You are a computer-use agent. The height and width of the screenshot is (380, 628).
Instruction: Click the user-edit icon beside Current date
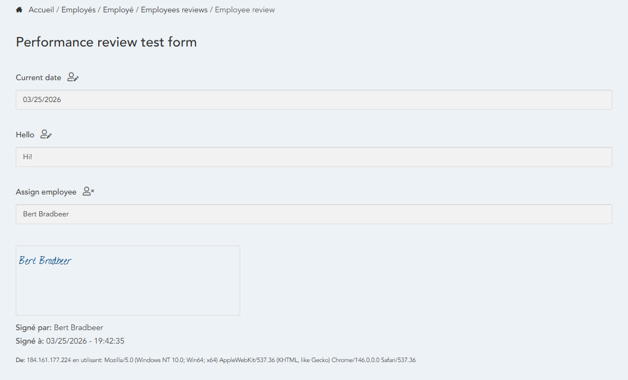73,77
